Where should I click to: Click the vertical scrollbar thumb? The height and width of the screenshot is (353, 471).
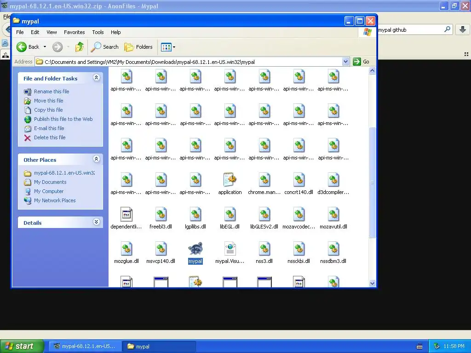pyautogui.click(x=372, y=182)
